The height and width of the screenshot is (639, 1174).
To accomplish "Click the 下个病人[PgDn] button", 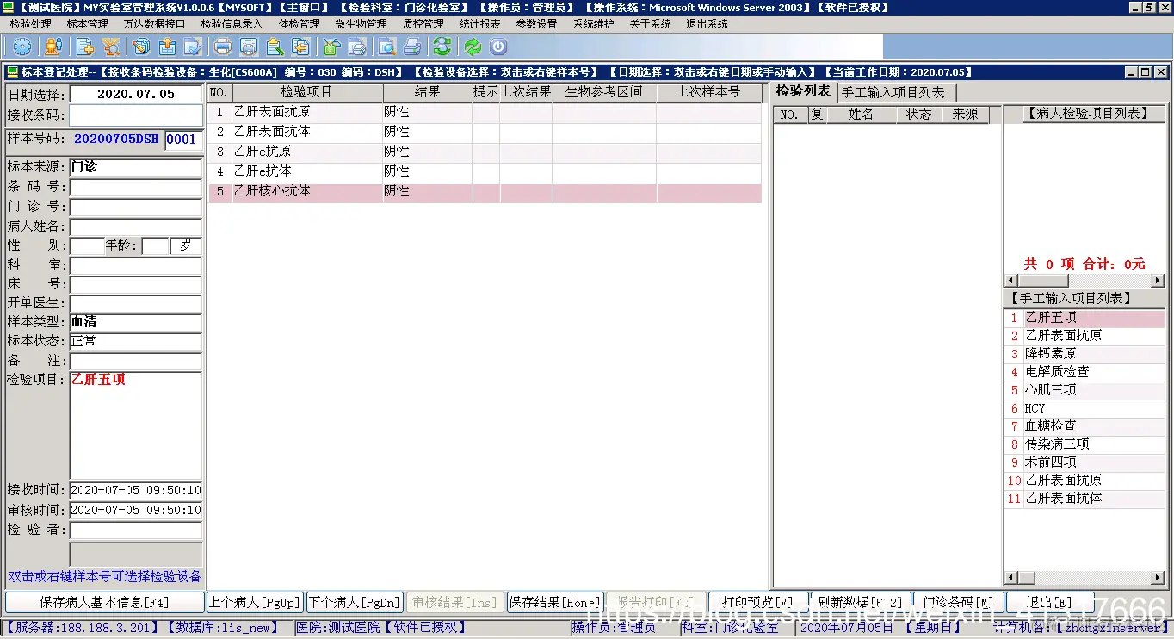I will click(x=354, y=602).
